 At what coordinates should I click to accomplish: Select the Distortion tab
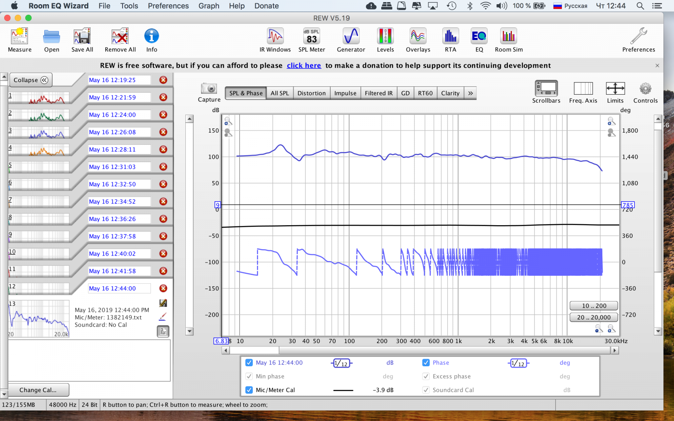311,93
